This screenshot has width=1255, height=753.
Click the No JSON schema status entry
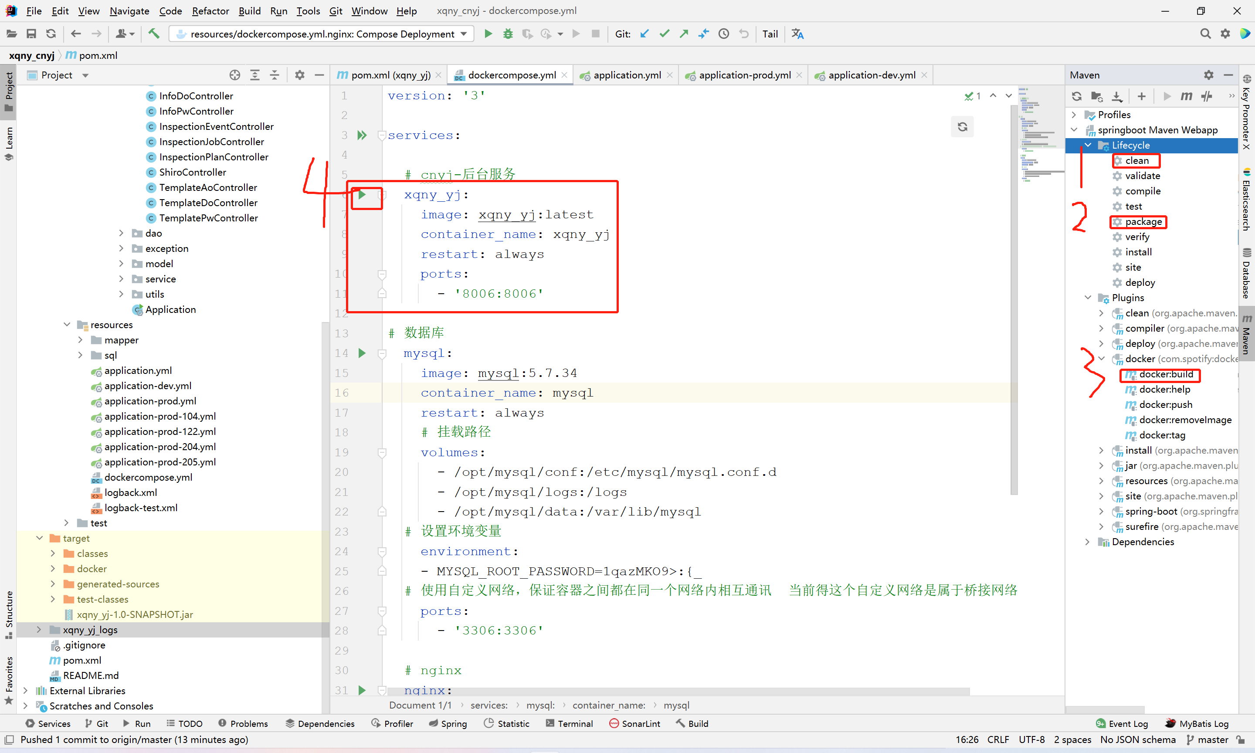1137,740
